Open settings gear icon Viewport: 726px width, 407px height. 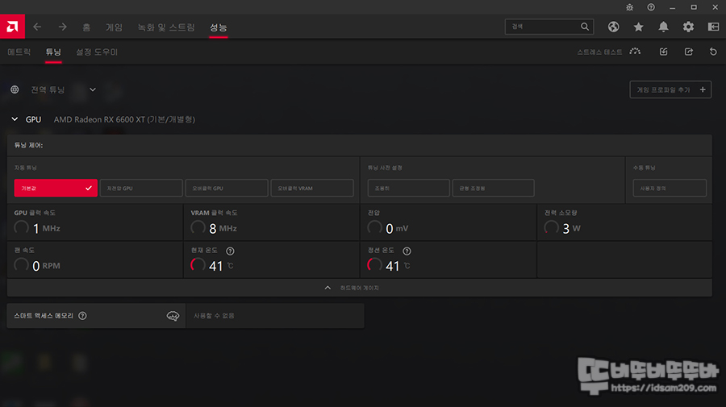click(689, 27)
